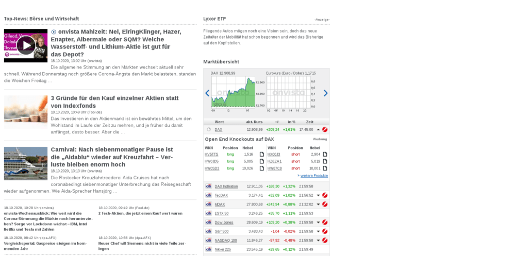Click document icon for HW0JD5 row
The width and height of the screenshot is (531, 256).
(x=261, y=161)
